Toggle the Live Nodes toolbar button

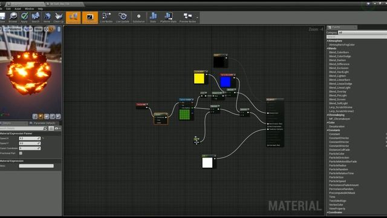pos(106,18)
